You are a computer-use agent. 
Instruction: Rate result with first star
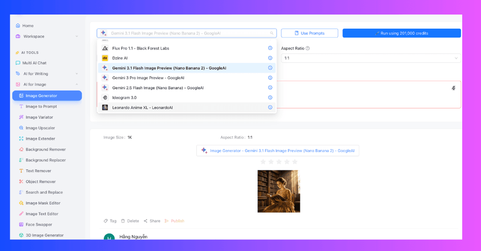pos(263,162)
